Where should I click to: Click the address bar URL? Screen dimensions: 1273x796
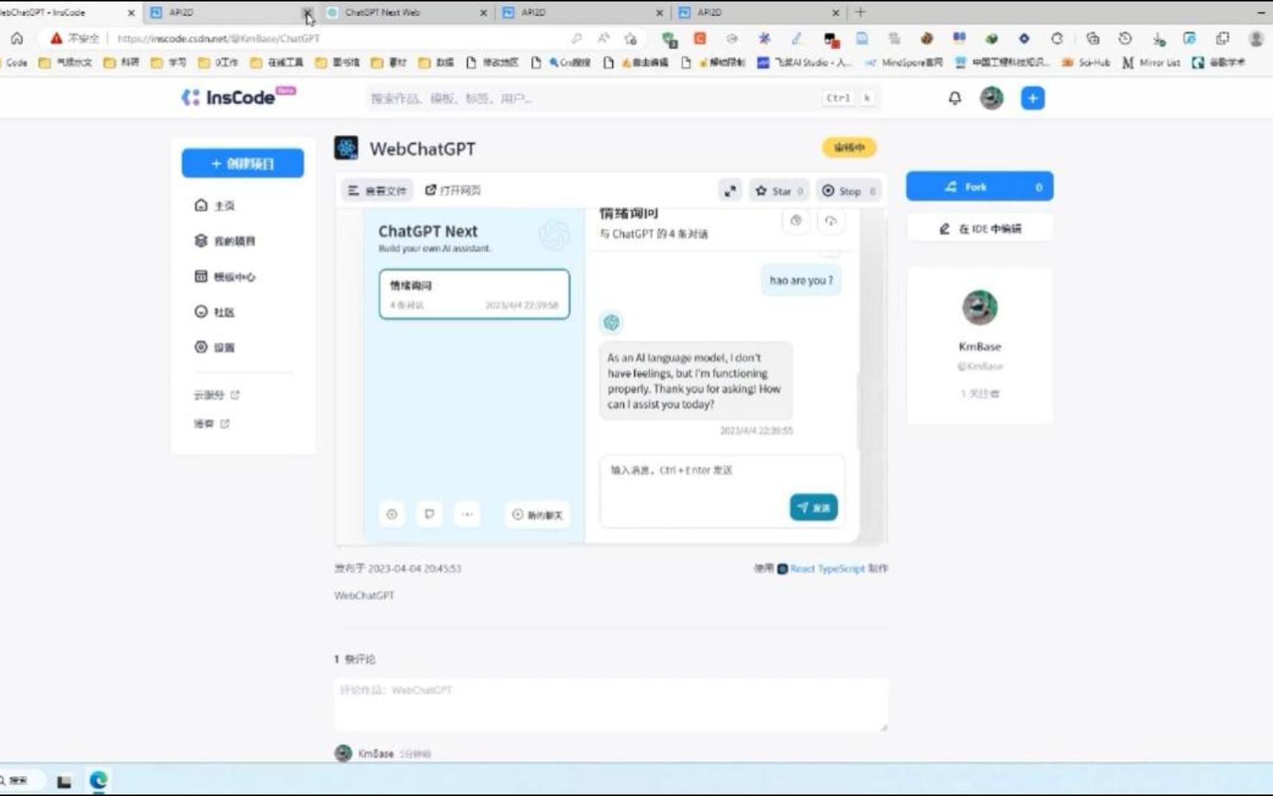[x=219, y=38]
